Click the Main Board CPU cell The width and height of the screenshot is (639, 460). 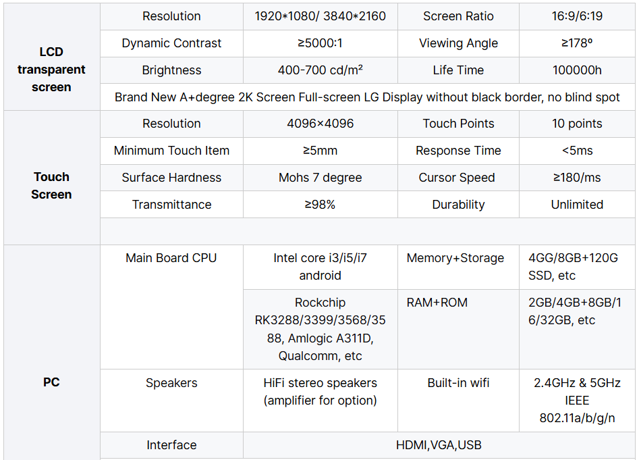(171, 307)
